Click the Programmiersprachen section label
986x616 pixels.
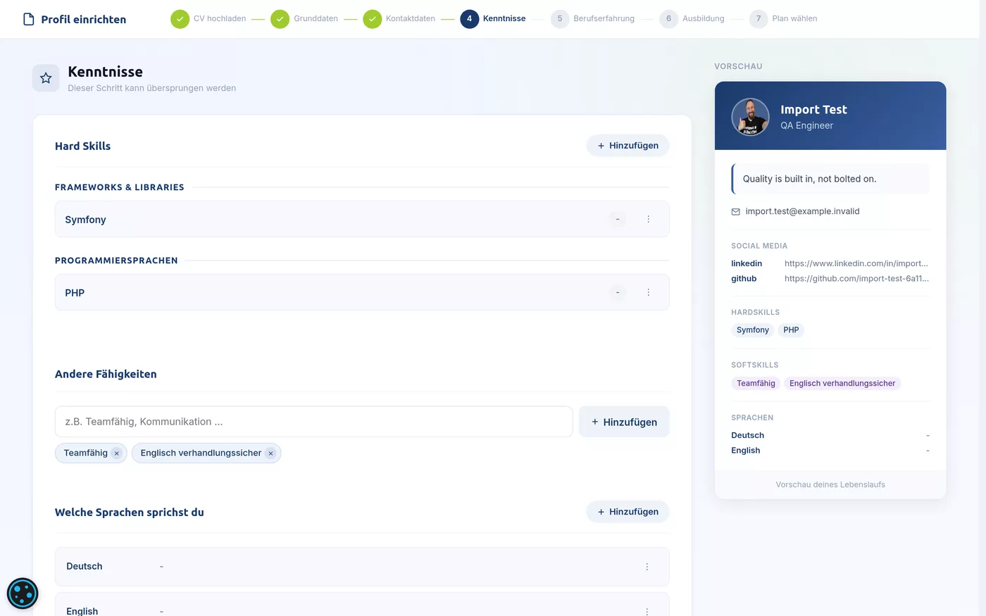click(116, 260)
